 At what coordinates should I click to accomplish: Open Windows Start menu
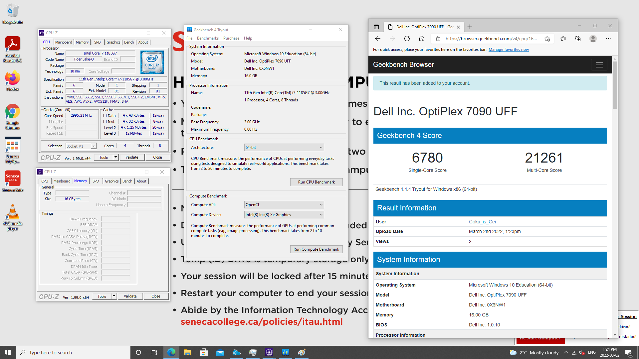[8, 352]
